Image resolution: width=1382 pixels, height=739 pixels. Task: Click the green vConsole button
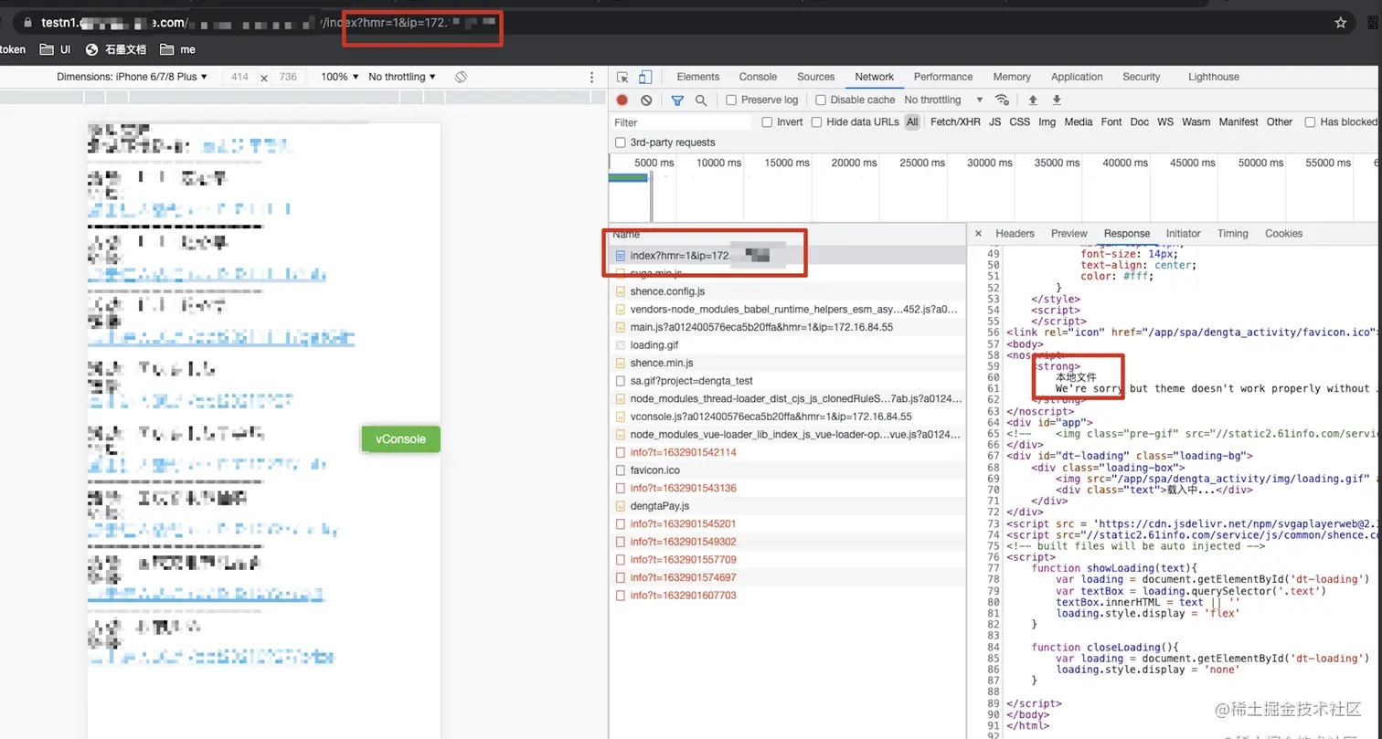400,439
